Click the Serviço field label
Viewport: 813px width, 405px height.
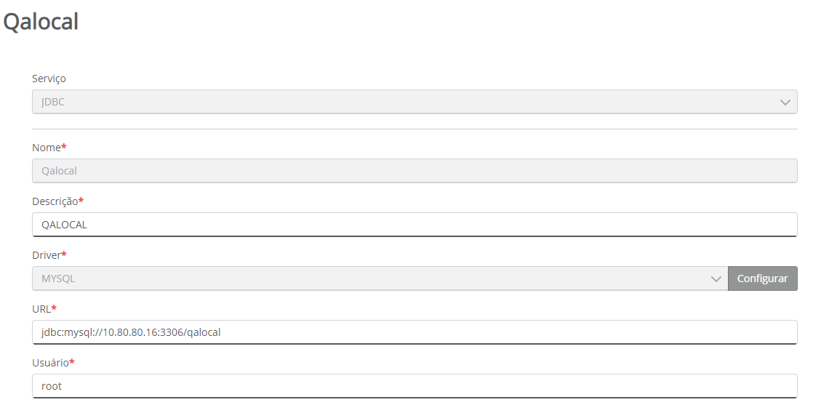[x=49, y=79]
